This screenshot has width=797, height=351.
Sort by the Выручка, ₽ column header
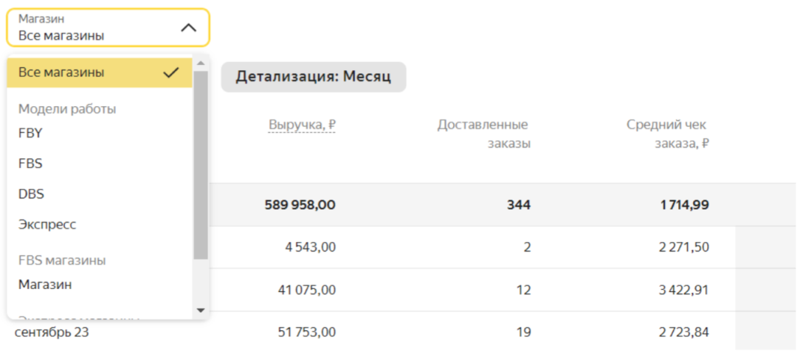[303, 125]
